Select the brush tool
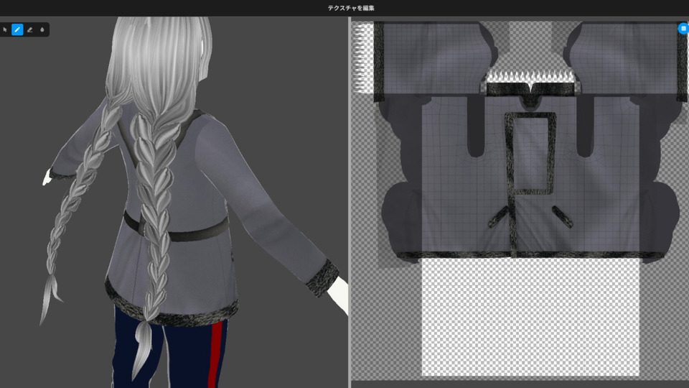 [17, 30]
